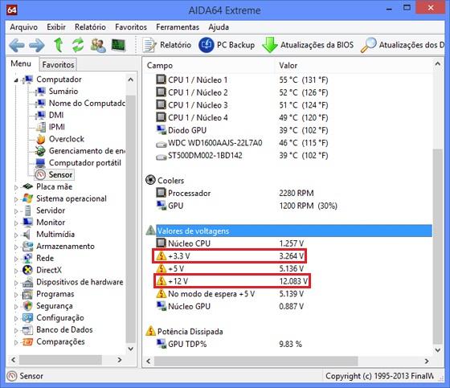
Task: Expand the Multimídia tree node
Action: click(16, 235)
